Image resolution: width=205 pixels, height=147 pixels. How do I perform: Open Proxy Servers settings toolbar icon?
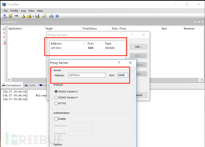(x=5, y=16)
